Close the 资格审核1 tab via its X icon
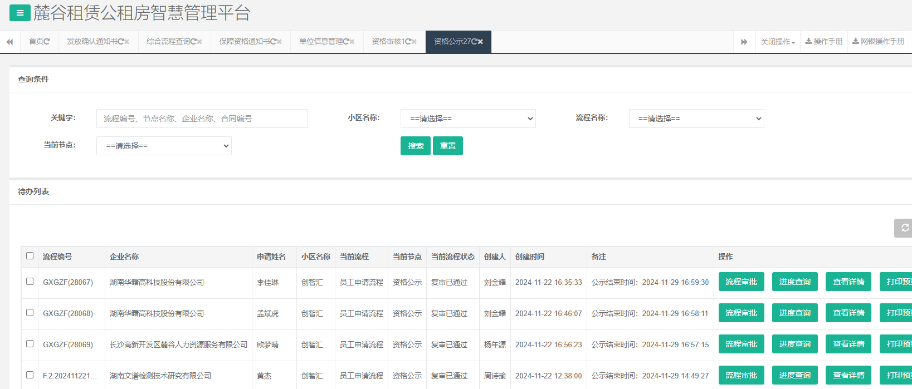 pos(414,42)
